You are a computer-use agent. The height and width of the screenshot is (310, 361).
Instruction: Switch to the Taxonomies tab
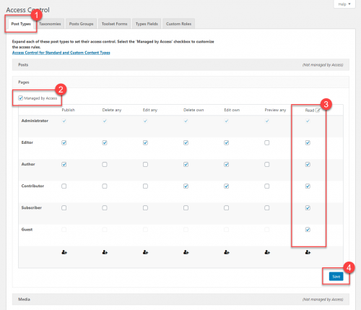click(50, 24)
